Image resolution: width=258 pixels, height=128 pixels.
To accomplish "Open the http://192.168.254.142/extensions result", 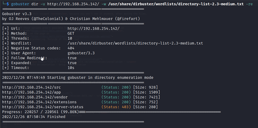I will click(39, 102).
